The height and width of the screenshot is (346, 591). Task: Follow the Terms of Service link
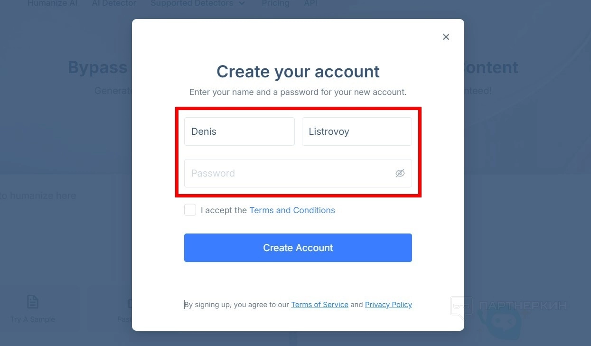click(319, 305)
